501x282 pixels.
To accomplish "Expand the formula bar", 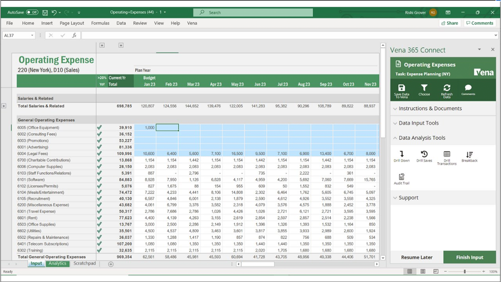I will (x=496, y=35).
